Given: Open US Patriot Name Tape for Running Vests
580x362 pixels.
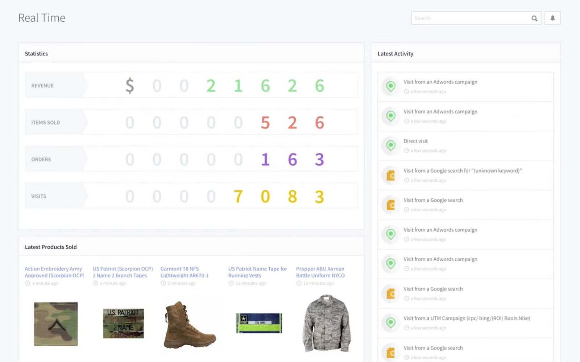Looking at the screenshot, I should [257, 272].
